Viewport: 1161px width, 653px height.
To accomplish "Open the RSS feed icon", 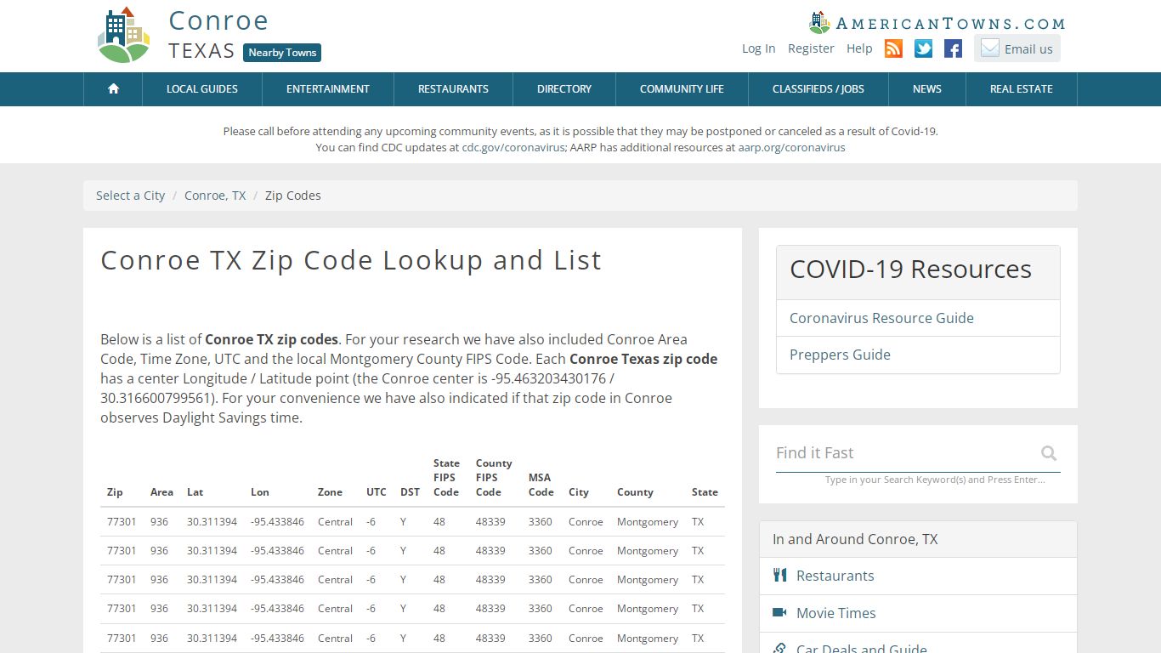I will point(893,48).
